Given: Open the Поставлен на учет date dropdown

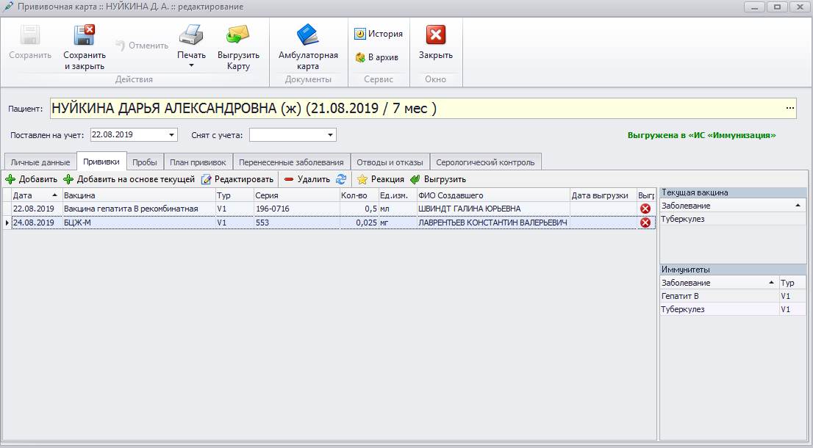Looking at the screenshot, I should tap(172, 135).
